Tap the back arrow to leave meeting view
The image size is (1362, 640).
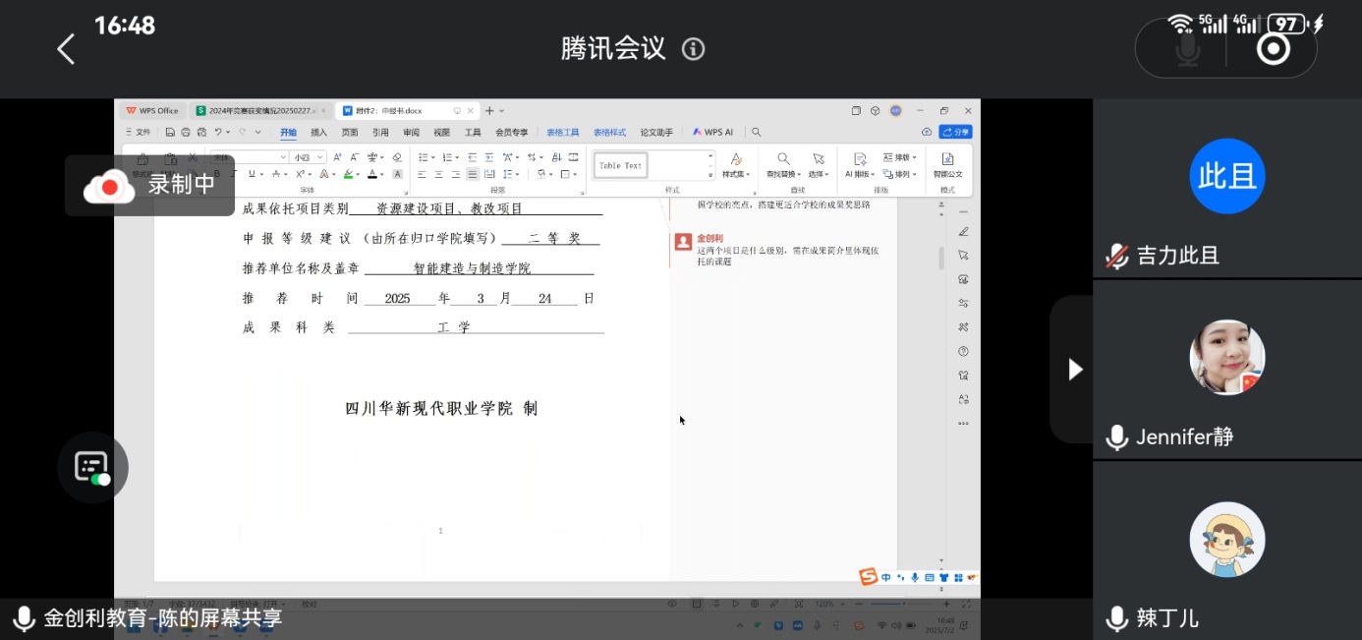(x=66, y=49)
